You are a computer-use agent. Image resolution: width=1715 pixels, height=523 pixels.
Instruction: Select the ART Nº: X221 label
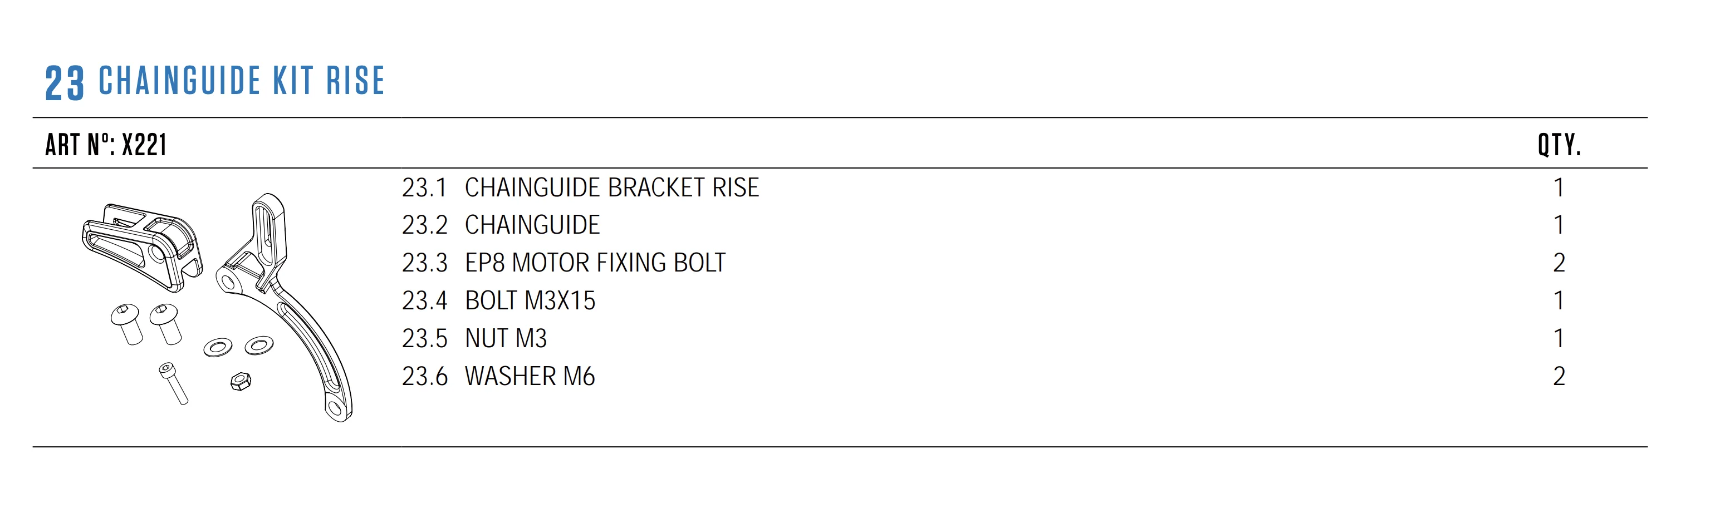pyautogui.click(x=106, y=145)
